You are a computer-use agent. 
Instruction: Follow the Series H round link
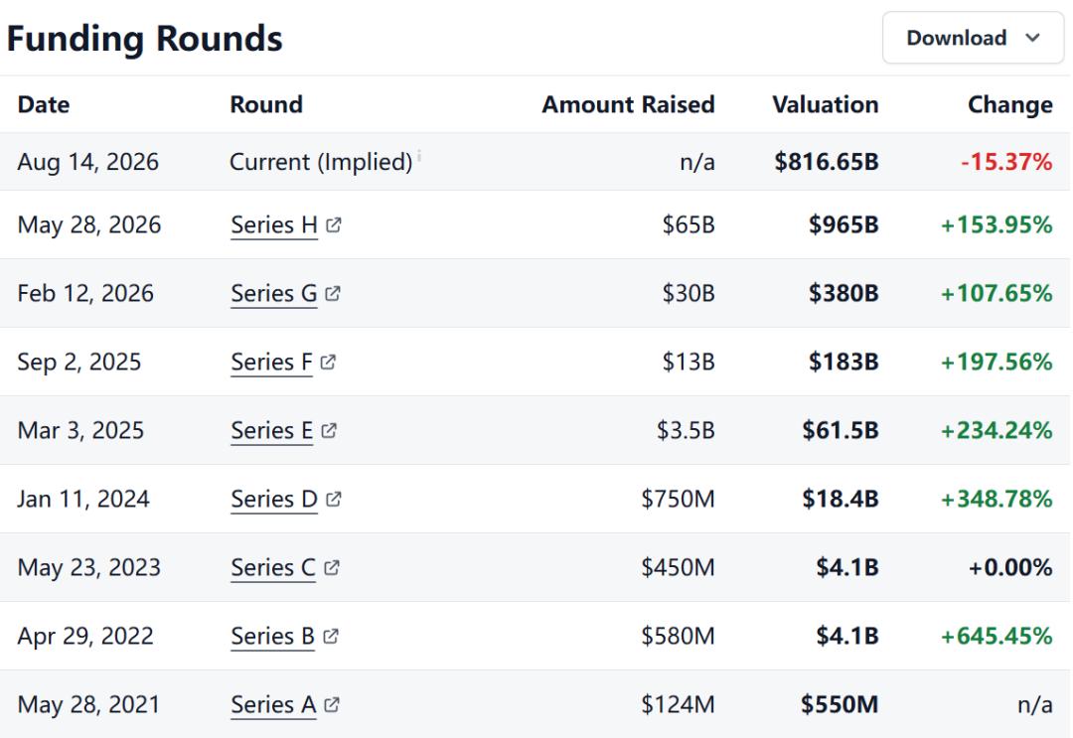point(274,225)
